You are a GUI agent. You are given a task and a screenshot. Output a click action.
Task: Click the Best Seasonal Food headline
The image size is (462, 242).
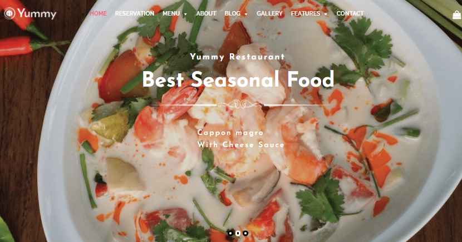click(x=238, y=79)
